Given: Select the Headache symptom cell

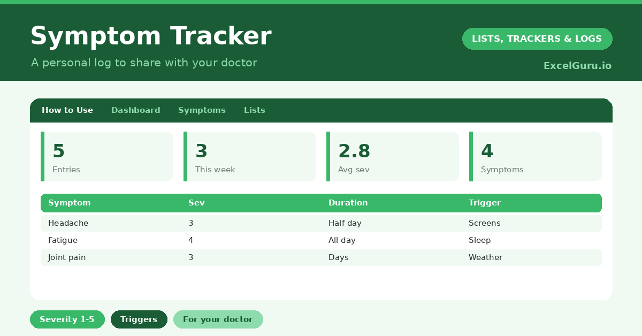Looking at the screenshot, I should pyautogui.click(x=68, y=223).
